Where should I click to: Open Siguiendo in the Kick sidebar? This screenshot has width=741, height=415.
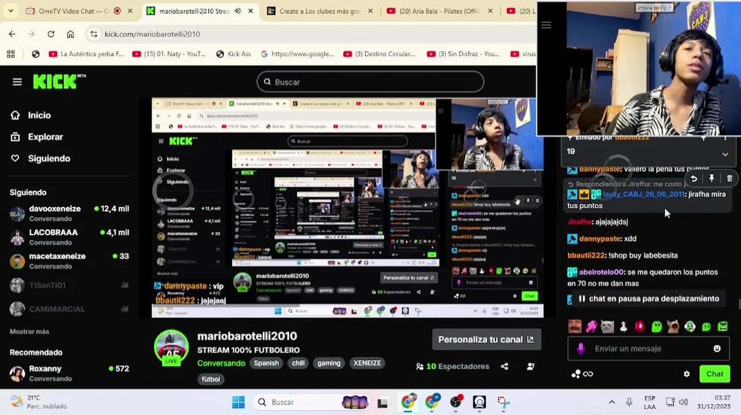tap(40, 159)
